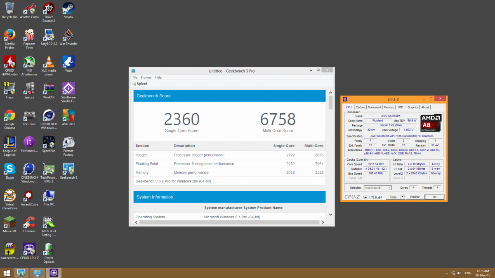Image resolution: width=495 pixels, height=278 pixels.
Task: Open Mozilla Firefox desktop icon
Action: coord(9,39)
